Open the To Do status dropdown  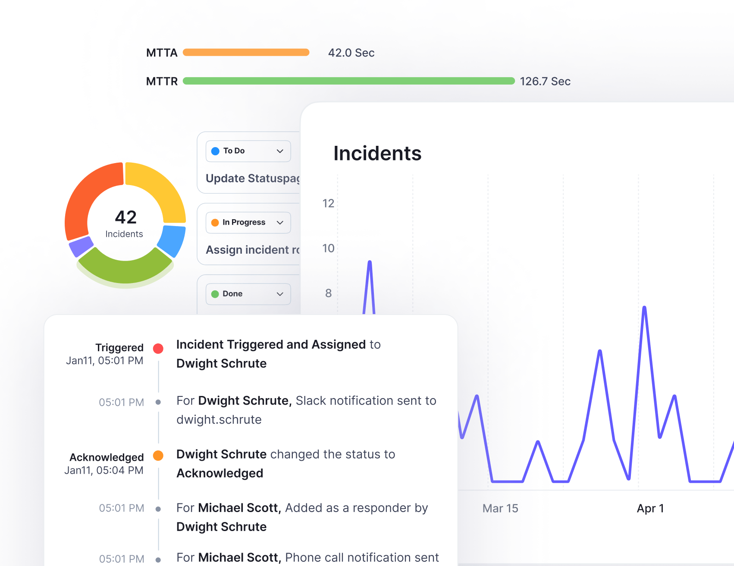(279, 151)
